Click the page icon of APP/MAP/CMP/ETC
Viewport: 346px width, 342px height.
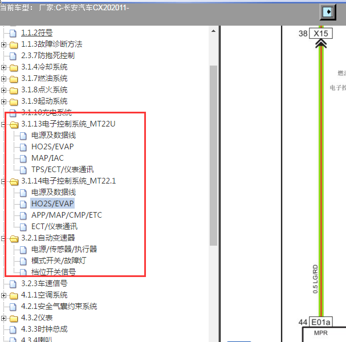pos(23,215)
